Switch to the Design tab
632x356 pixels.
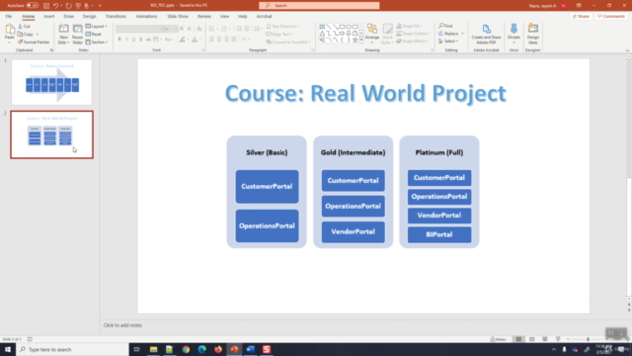(x=89, y=16)
